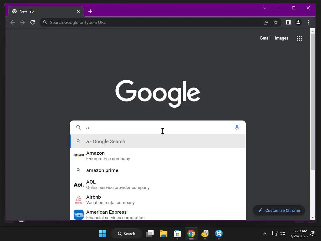
Task: Choose the Airbnb Vacation rental company suggestion
Action: point(158,200)
